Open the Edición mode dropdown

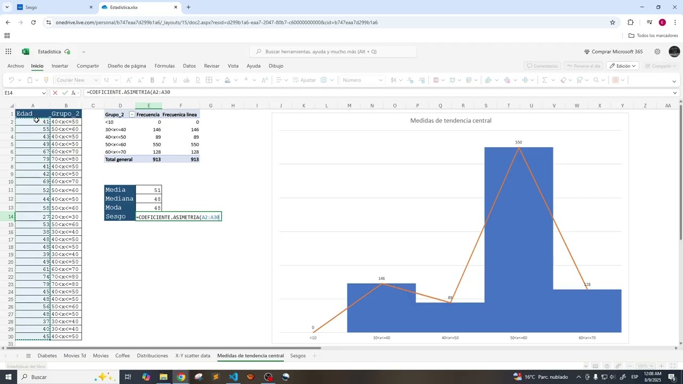tap(623, 66)
